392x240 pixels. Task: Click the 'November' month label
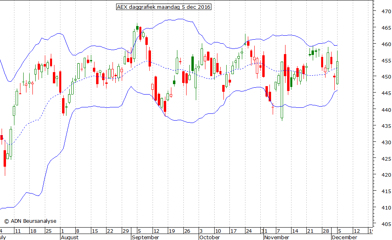coord(277,237)
